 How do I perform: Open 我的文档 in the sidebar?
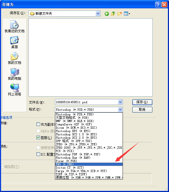tap(14, 58)
